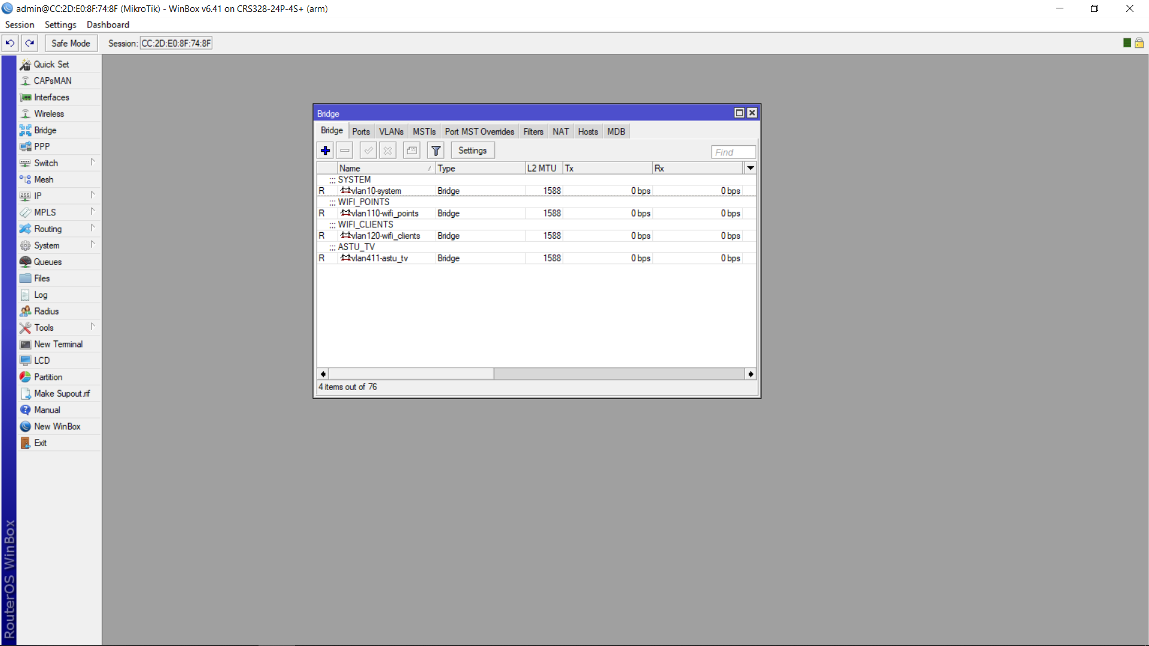
Task: Switch to the Filters tab
Action: (533, 132)
